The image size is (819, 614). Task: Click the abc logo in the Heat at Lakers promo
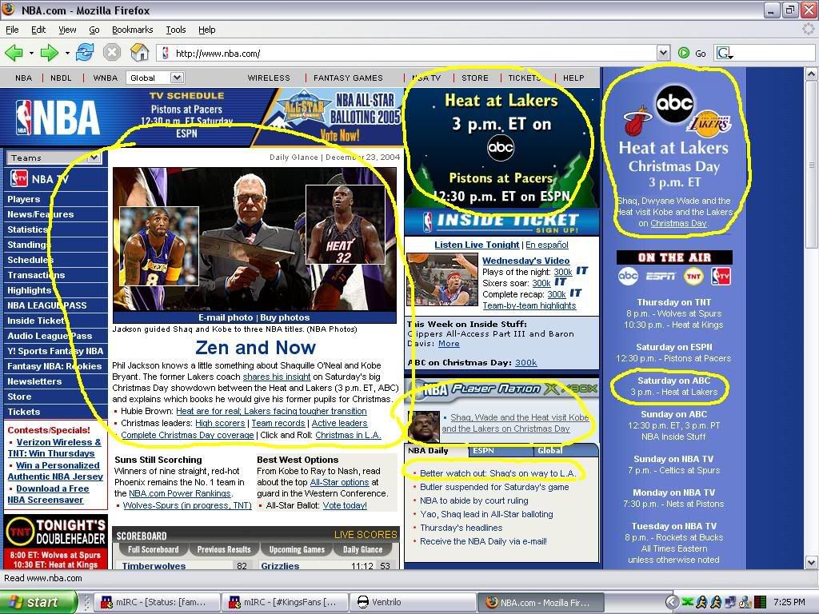(x=501, y=148)
